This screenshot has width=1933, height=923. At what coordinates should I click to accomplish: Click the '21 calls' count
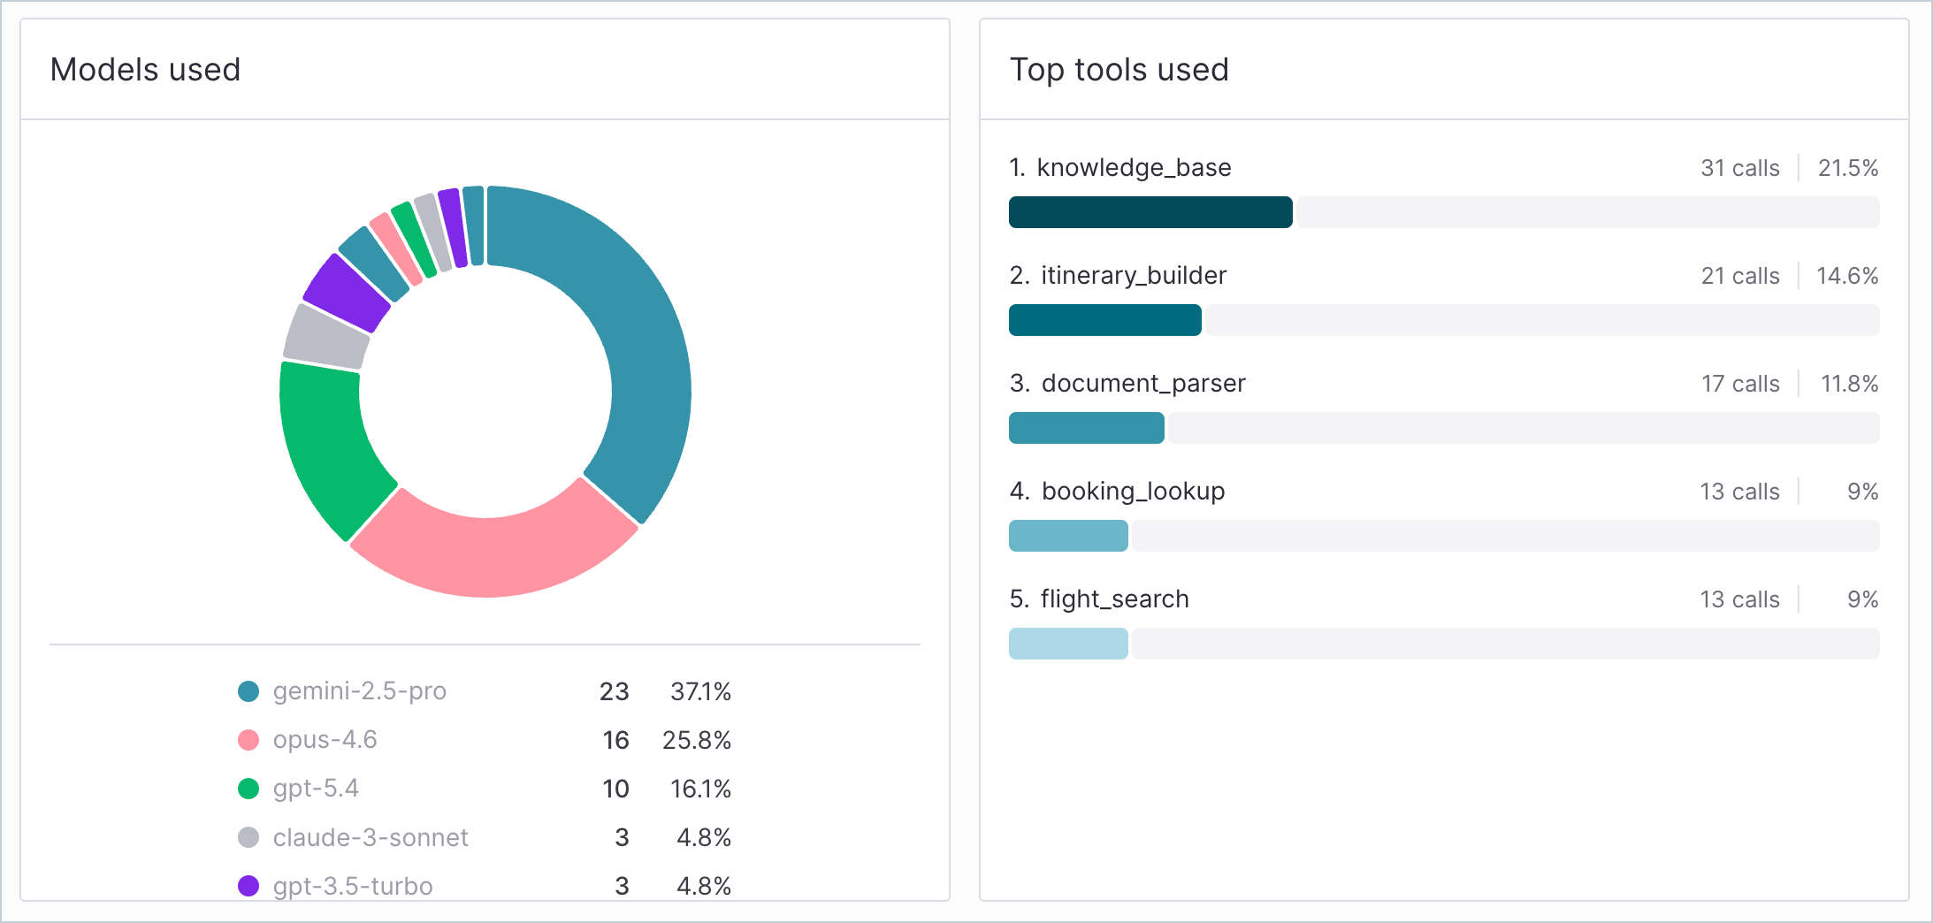coord(1740,276)
